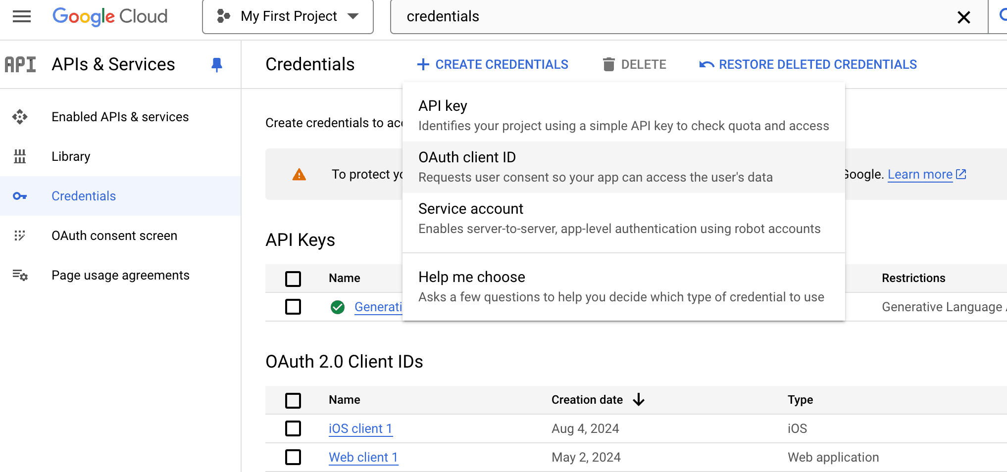Open the Generative Language API key link

(x=378, y=307)
